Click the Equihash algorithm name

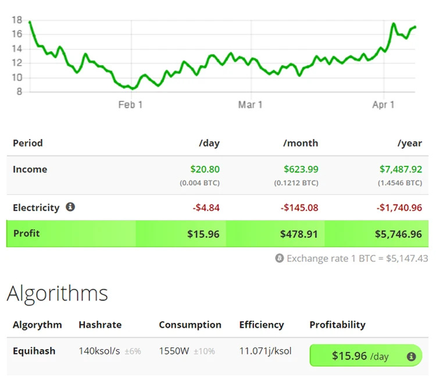coord(33,351)
